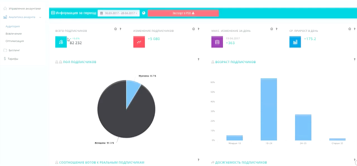The height and width of the screenshot is (166, 357).
Task: Open the date range picker 30.03.2017 - 28.04.2017
Action: pyautogui.click(x=119, y=13)
